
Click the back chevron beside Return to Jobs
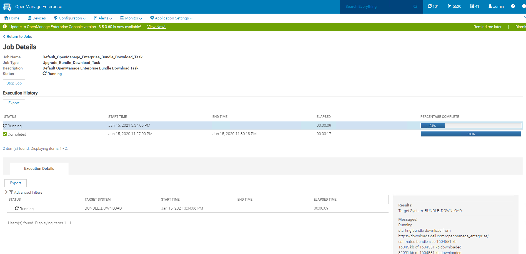tap(4, 36)
